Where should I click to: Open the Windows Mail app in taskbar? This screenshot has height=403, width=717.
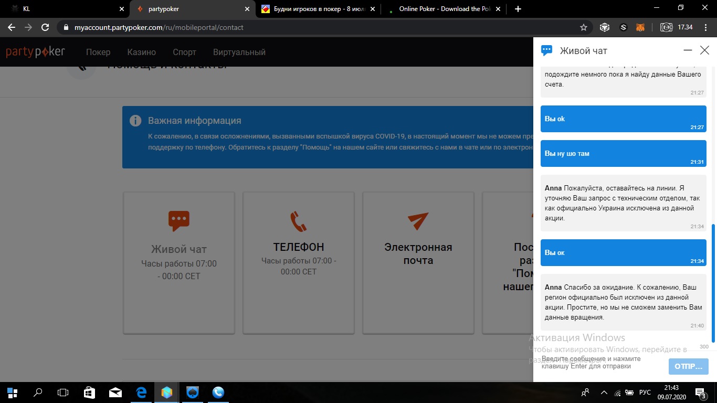click(115, 393)
